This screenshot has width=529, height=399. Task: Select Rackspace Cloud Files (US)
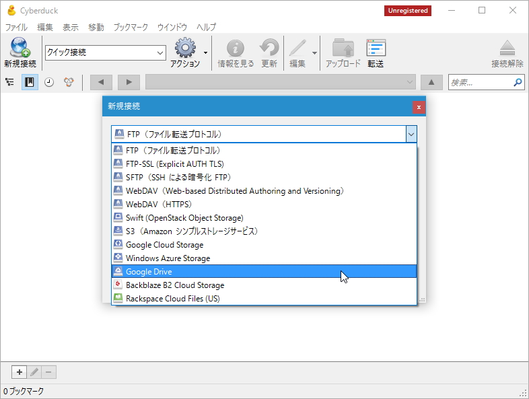pos(264,299)
